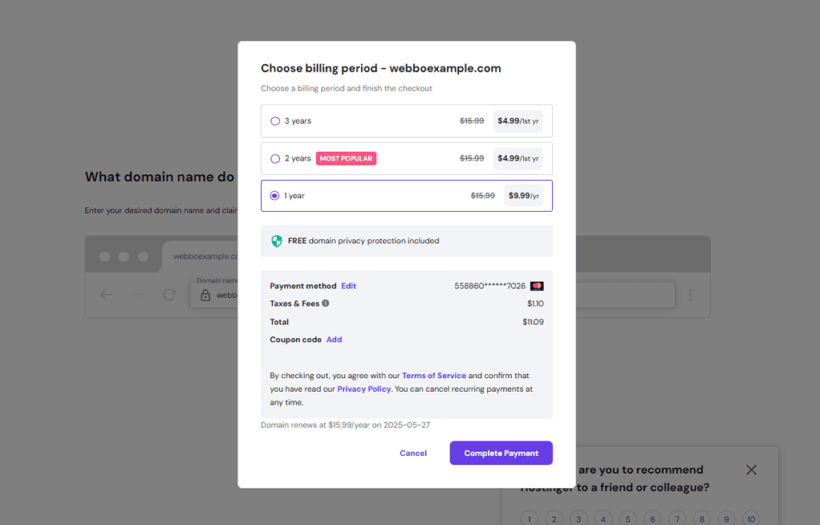820x525 pixels.
Task: Open the Privacy Policy link
Action: (x=364, y=389)
